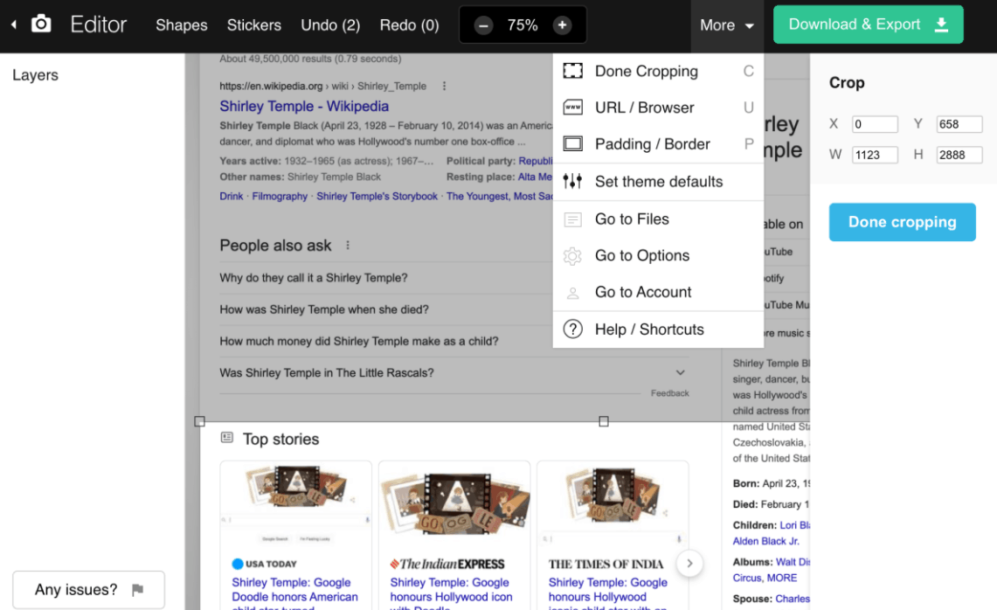Click the Padding / Border frame icon
997x610 pixels.
(573, 143)
